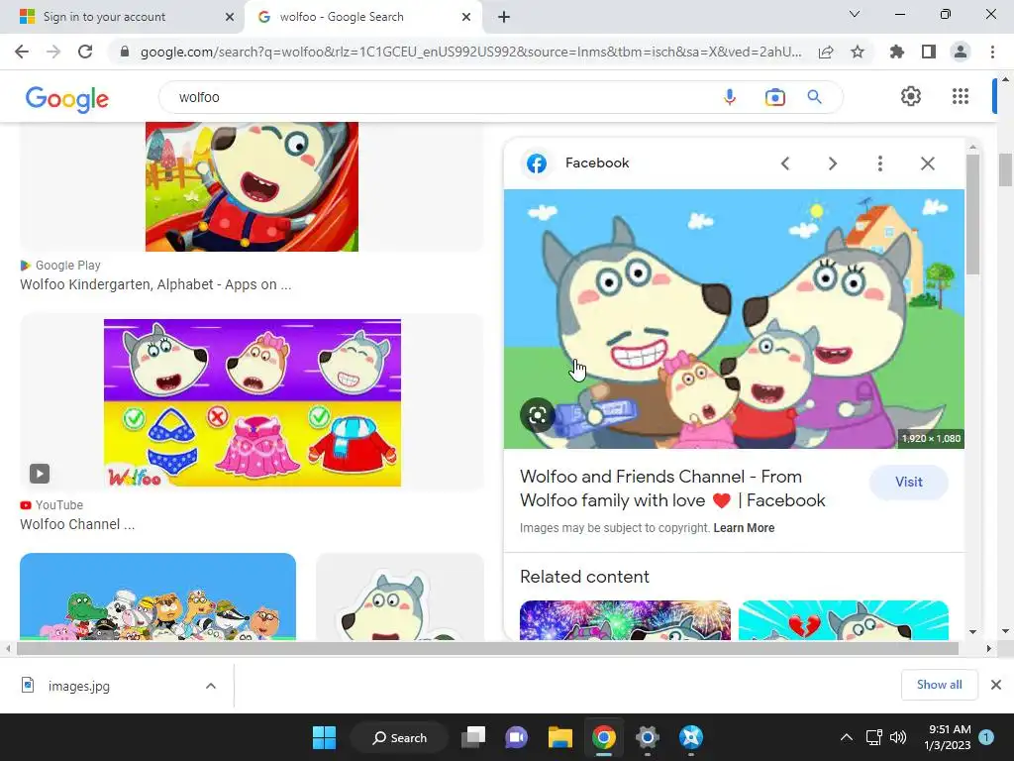Open the images.jpg downloaded file

(78, 686)
